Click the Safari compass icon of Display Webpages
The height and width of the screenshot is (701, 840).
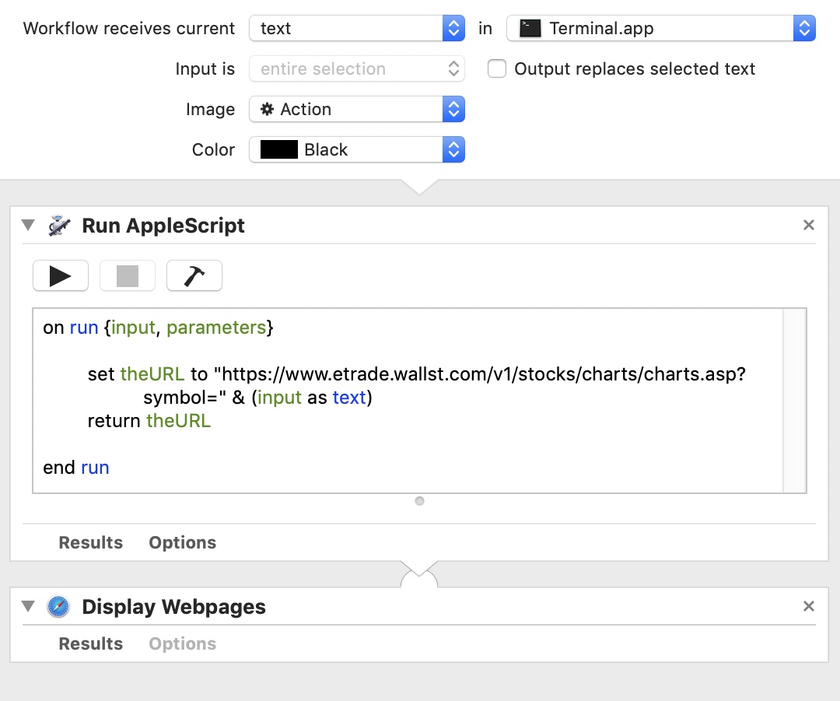[58, 607]
